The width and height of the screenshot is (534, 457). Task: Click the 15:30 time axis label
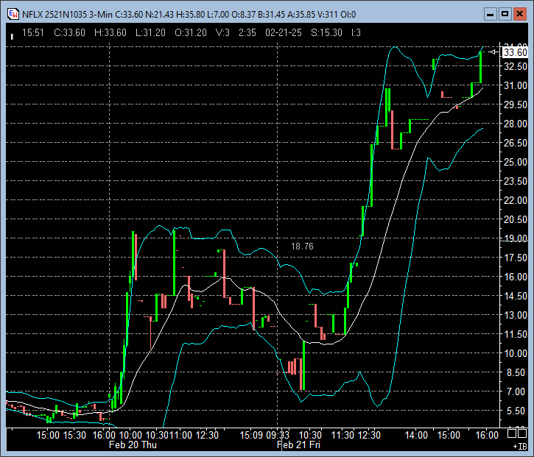(x=74, y=435)
